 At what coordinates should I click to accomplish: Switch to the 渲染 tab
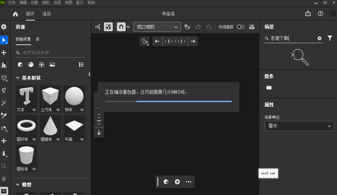46,14
